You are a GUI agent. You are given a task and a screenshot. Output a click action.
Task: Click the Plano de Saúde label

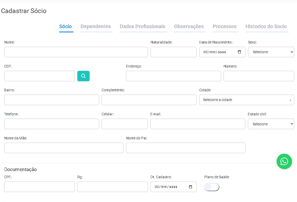(217, 177)
